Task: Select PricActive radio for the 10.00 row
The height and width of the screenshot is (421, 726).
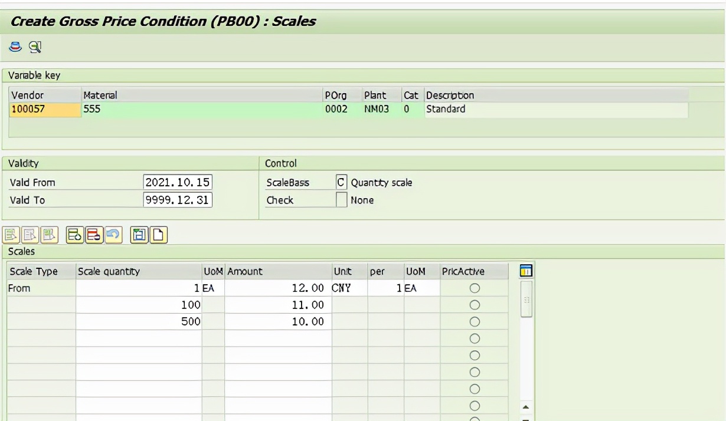Action: (x=474, y=322)
